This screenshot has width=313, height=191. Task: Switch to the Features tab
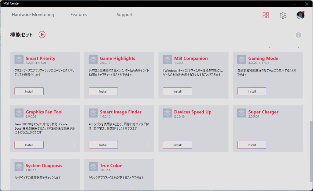tap(79, 15)
